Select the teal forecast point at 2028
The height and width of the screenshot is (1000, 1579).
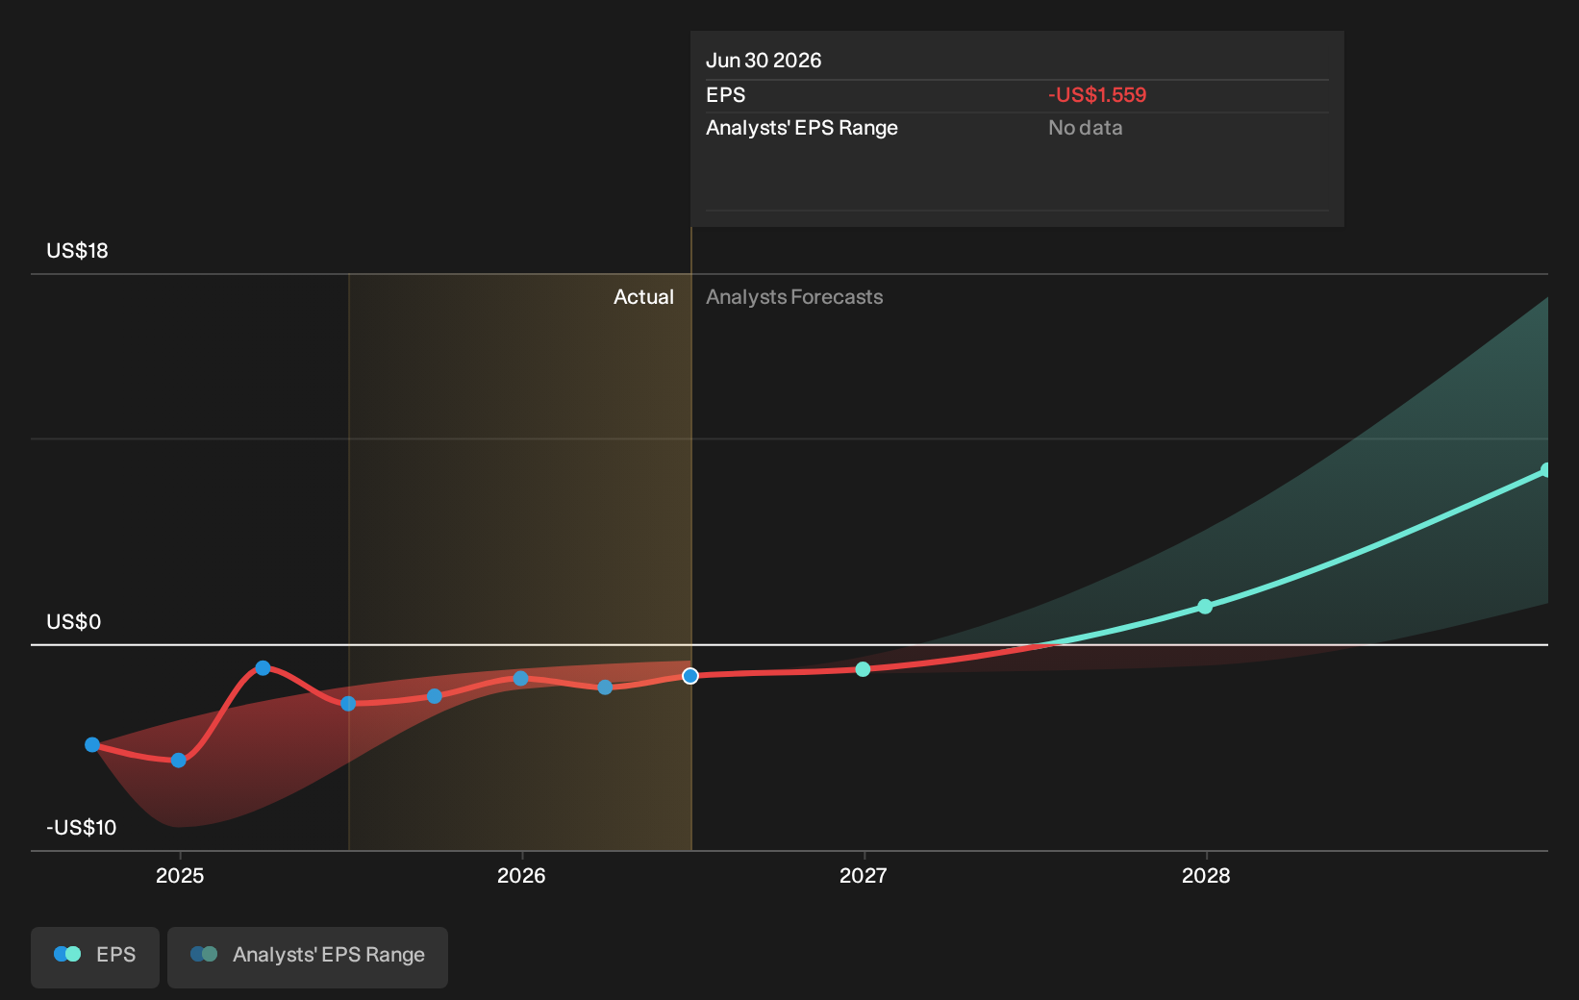point(1205,607)
